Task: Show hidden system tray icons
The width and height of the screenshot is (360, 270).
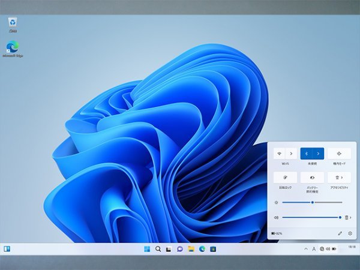Action: (x=306, y=249)
